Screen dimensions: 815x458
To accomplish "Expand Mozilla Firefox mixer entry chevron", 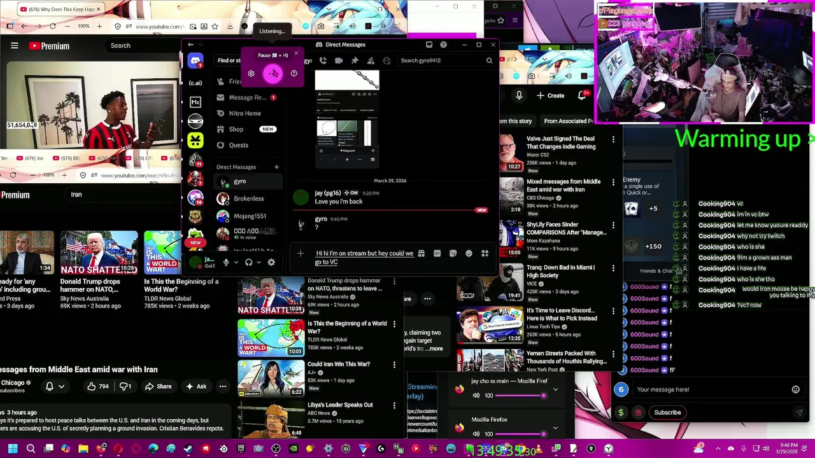I will tap(555, 427).
